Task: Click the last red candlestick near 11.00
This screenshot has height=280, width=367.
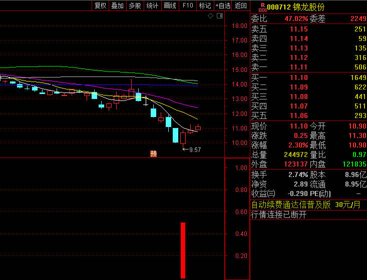Action: (198, 127)
